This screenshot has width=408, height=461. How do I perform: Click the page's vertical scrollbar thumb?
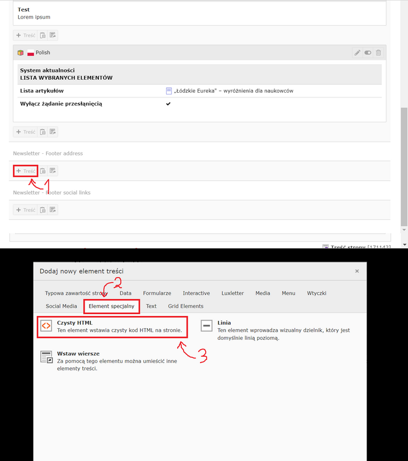[403, 166]
